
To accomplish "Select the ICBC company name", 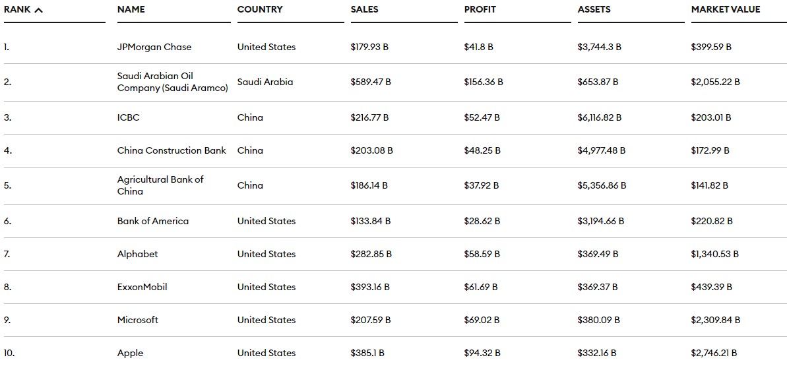I will pos(129,117).
